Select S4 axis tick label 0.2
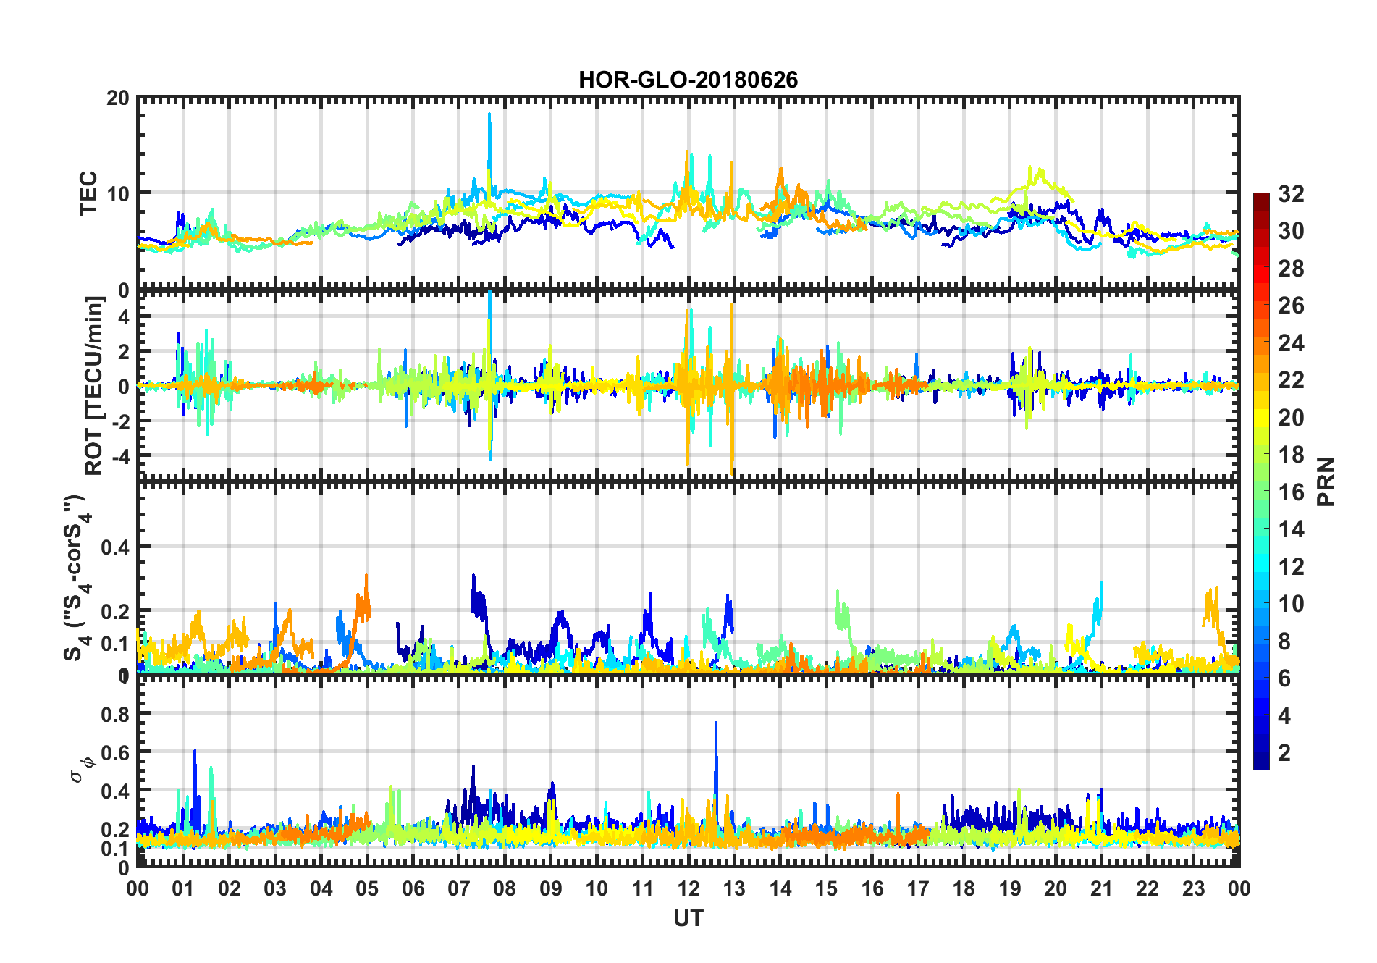 coord(116,612)
